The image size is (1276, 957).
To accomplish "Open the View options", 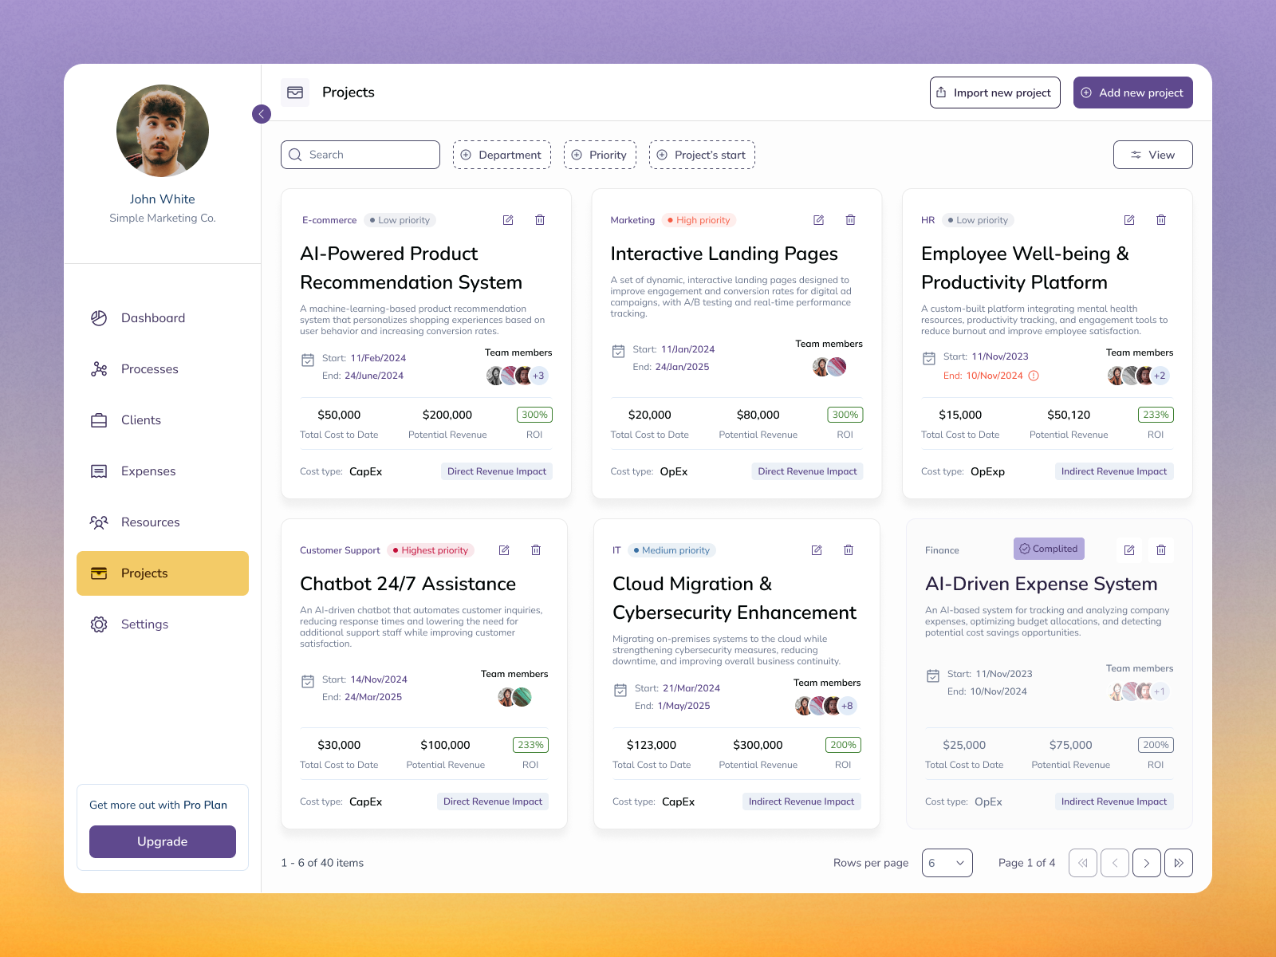I will coord(1153,155).
